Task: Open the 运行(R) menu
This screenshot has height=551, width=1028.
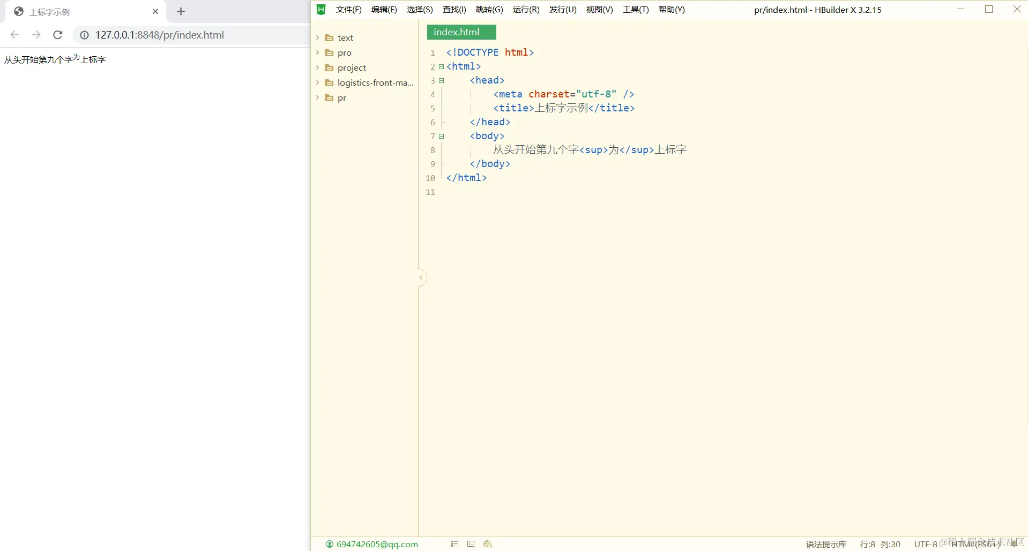Action: click(x=525, y=10)
